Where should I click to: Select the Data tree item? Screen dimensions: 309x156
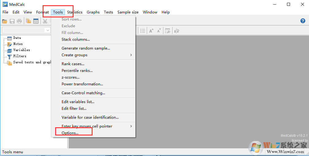point(17,38)
